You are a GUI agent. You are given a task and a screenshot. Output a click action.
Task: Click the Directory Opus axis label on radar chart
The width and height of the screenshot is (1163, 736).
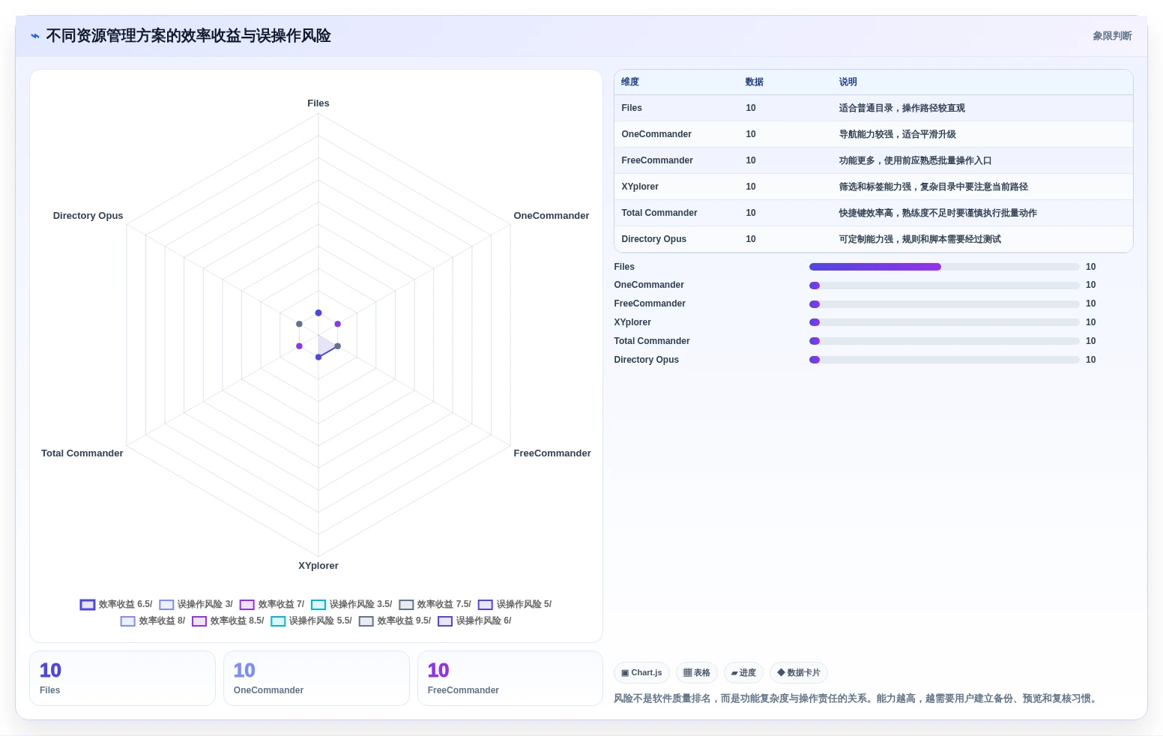point(88,216)
